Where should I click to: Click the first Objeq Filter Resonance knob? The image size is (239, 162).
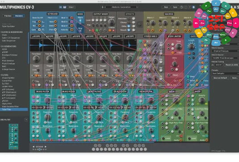click(47, 131)
